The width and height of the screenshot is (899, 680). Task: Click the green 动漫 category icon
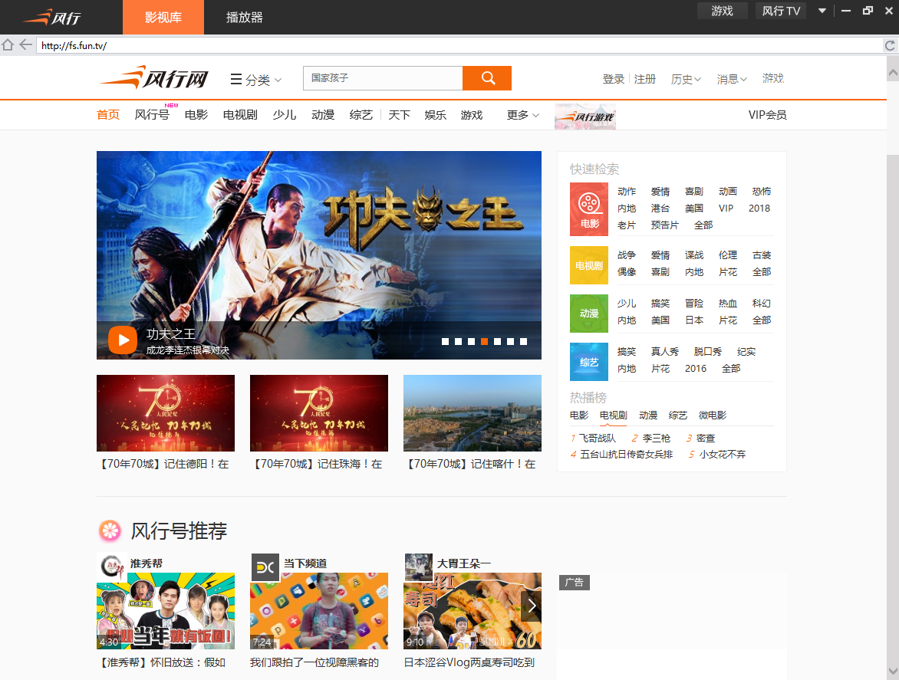pyautogui.click(x=589, y=314)
